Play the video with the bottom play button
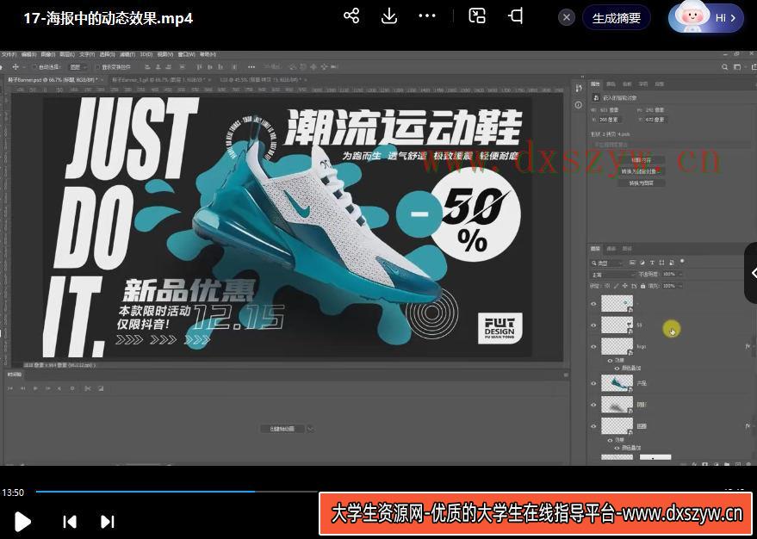 point(22,522)
